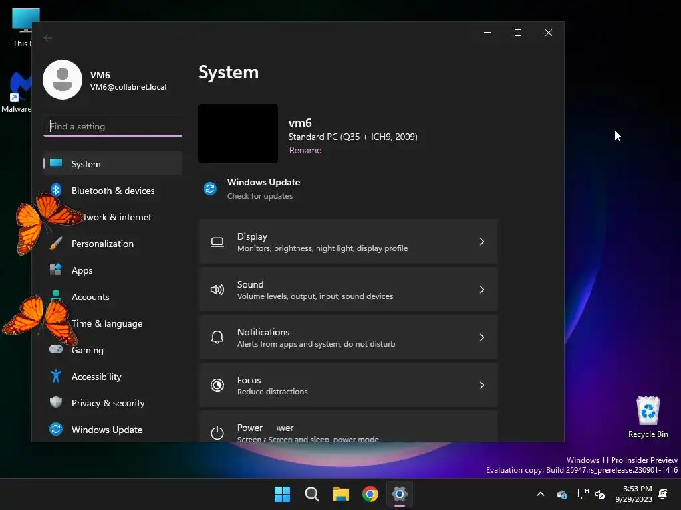Select Gaming in the sidebar
This screenshot has width=681, height=510.
112,350
